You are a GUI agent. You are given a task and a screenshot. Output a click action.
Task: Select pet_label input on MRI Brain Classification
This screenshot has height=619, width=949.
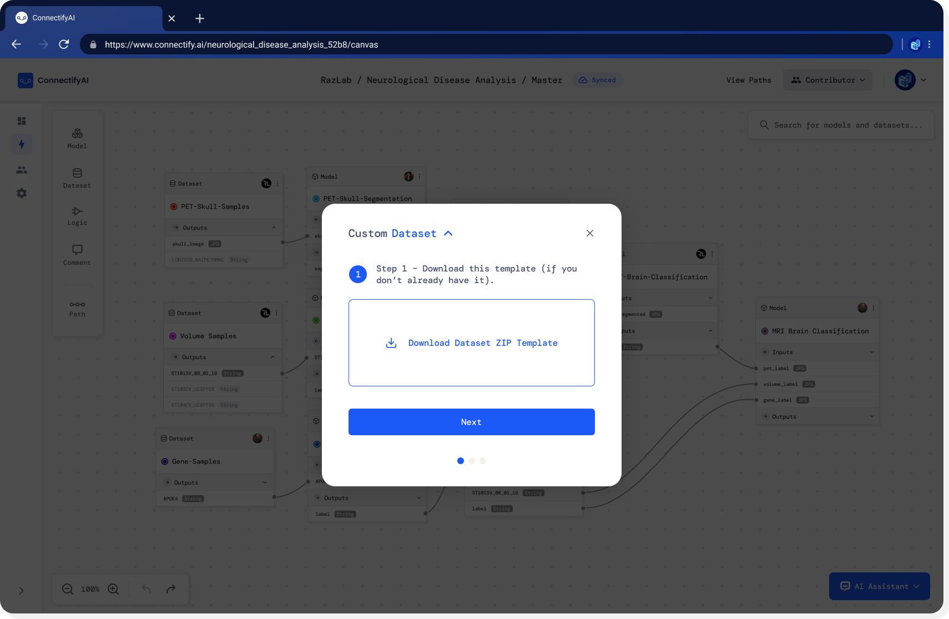[817, 368]
